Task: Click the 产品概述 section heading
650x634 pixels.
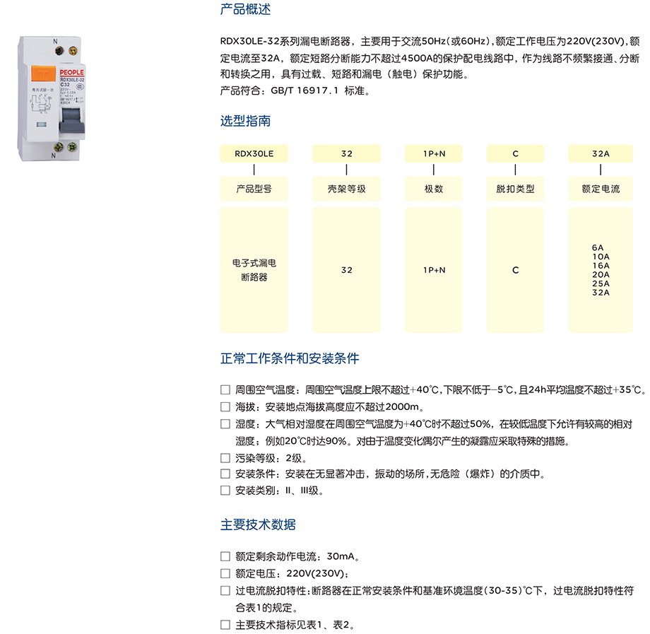Action: pyautogui.click(x=245, y=10)
